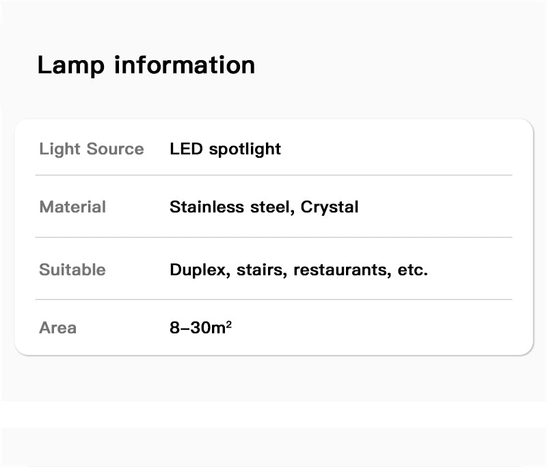Click the "Stainless steel" material text
The height and width of the screenshot is (467, 547).
(x=230, y=207)
